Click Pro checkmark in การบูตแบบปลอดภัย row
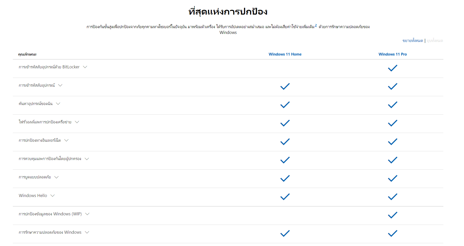This screenshot has height=246, width=464. (392, 178)
